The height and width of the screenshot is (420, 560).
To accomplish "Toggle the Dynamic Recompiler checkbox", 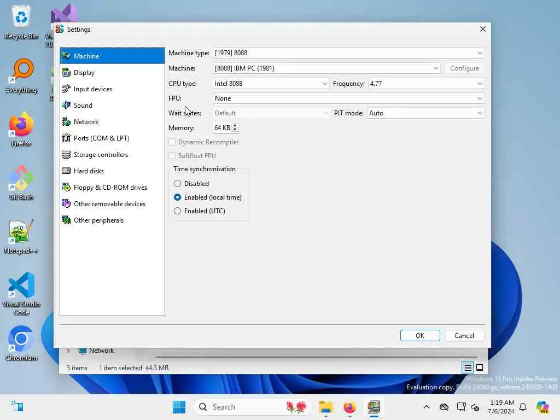I will pyautogui.click(x=172, y=142).
